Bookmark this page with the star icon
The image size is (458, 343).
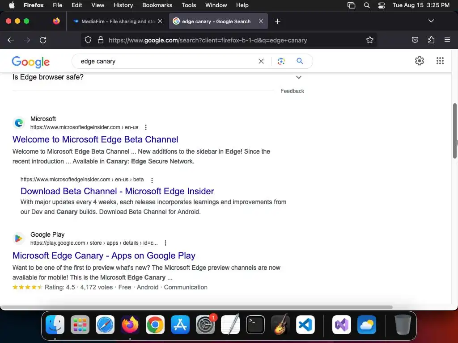pos(370,40)
